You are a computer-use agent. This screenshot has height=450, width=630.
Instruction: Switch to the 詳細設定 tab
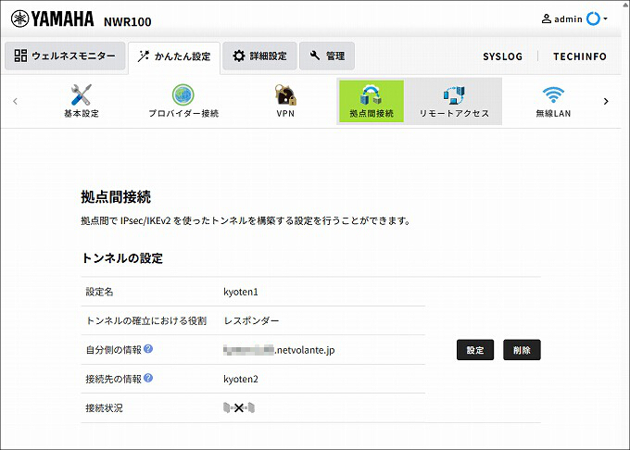click(x=259, y=56)
